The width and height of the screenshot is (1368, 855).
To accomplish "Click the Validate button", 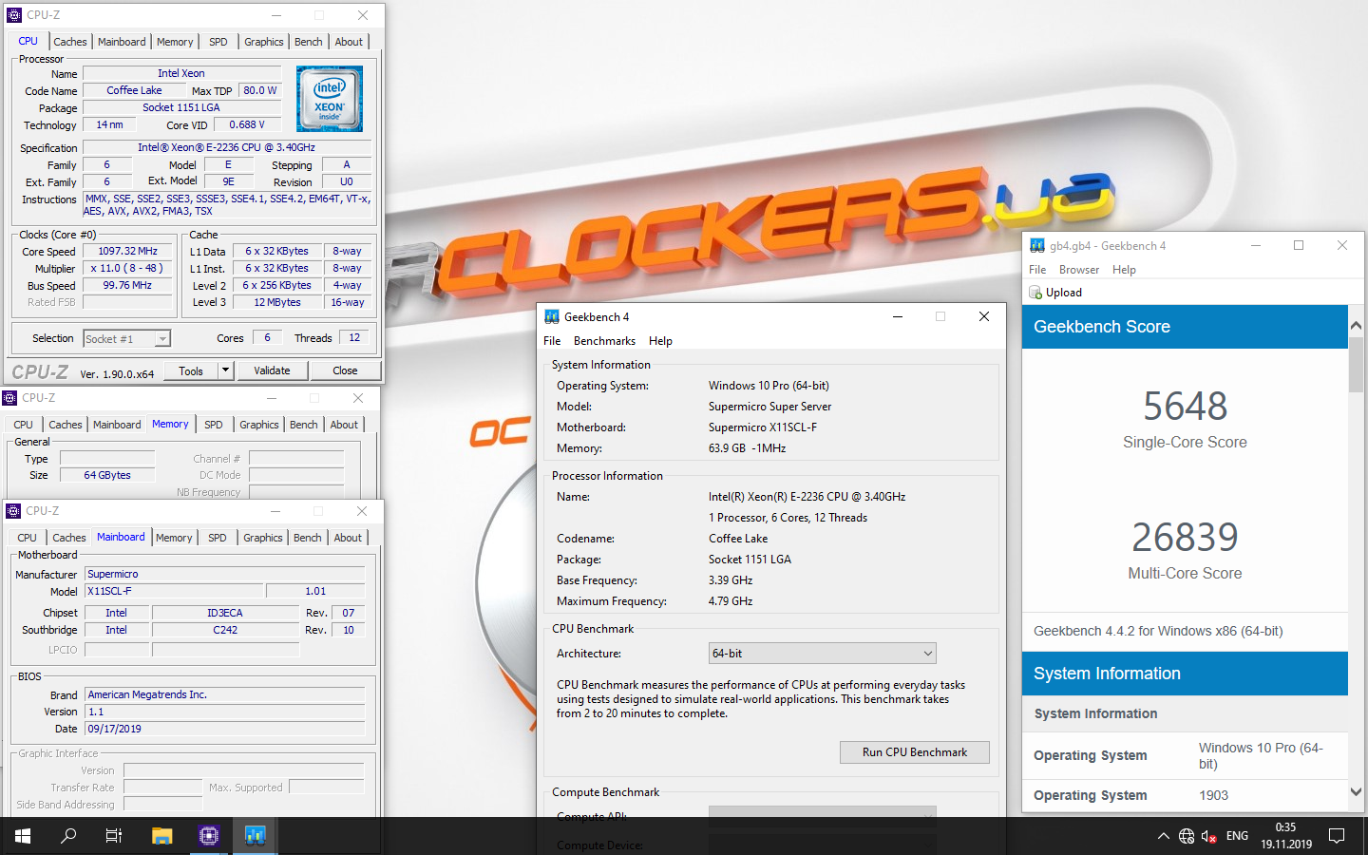I will pyautogui.click(x=272, y=370).
